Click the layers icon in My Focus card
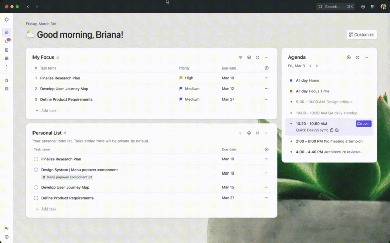 [249, 57]
